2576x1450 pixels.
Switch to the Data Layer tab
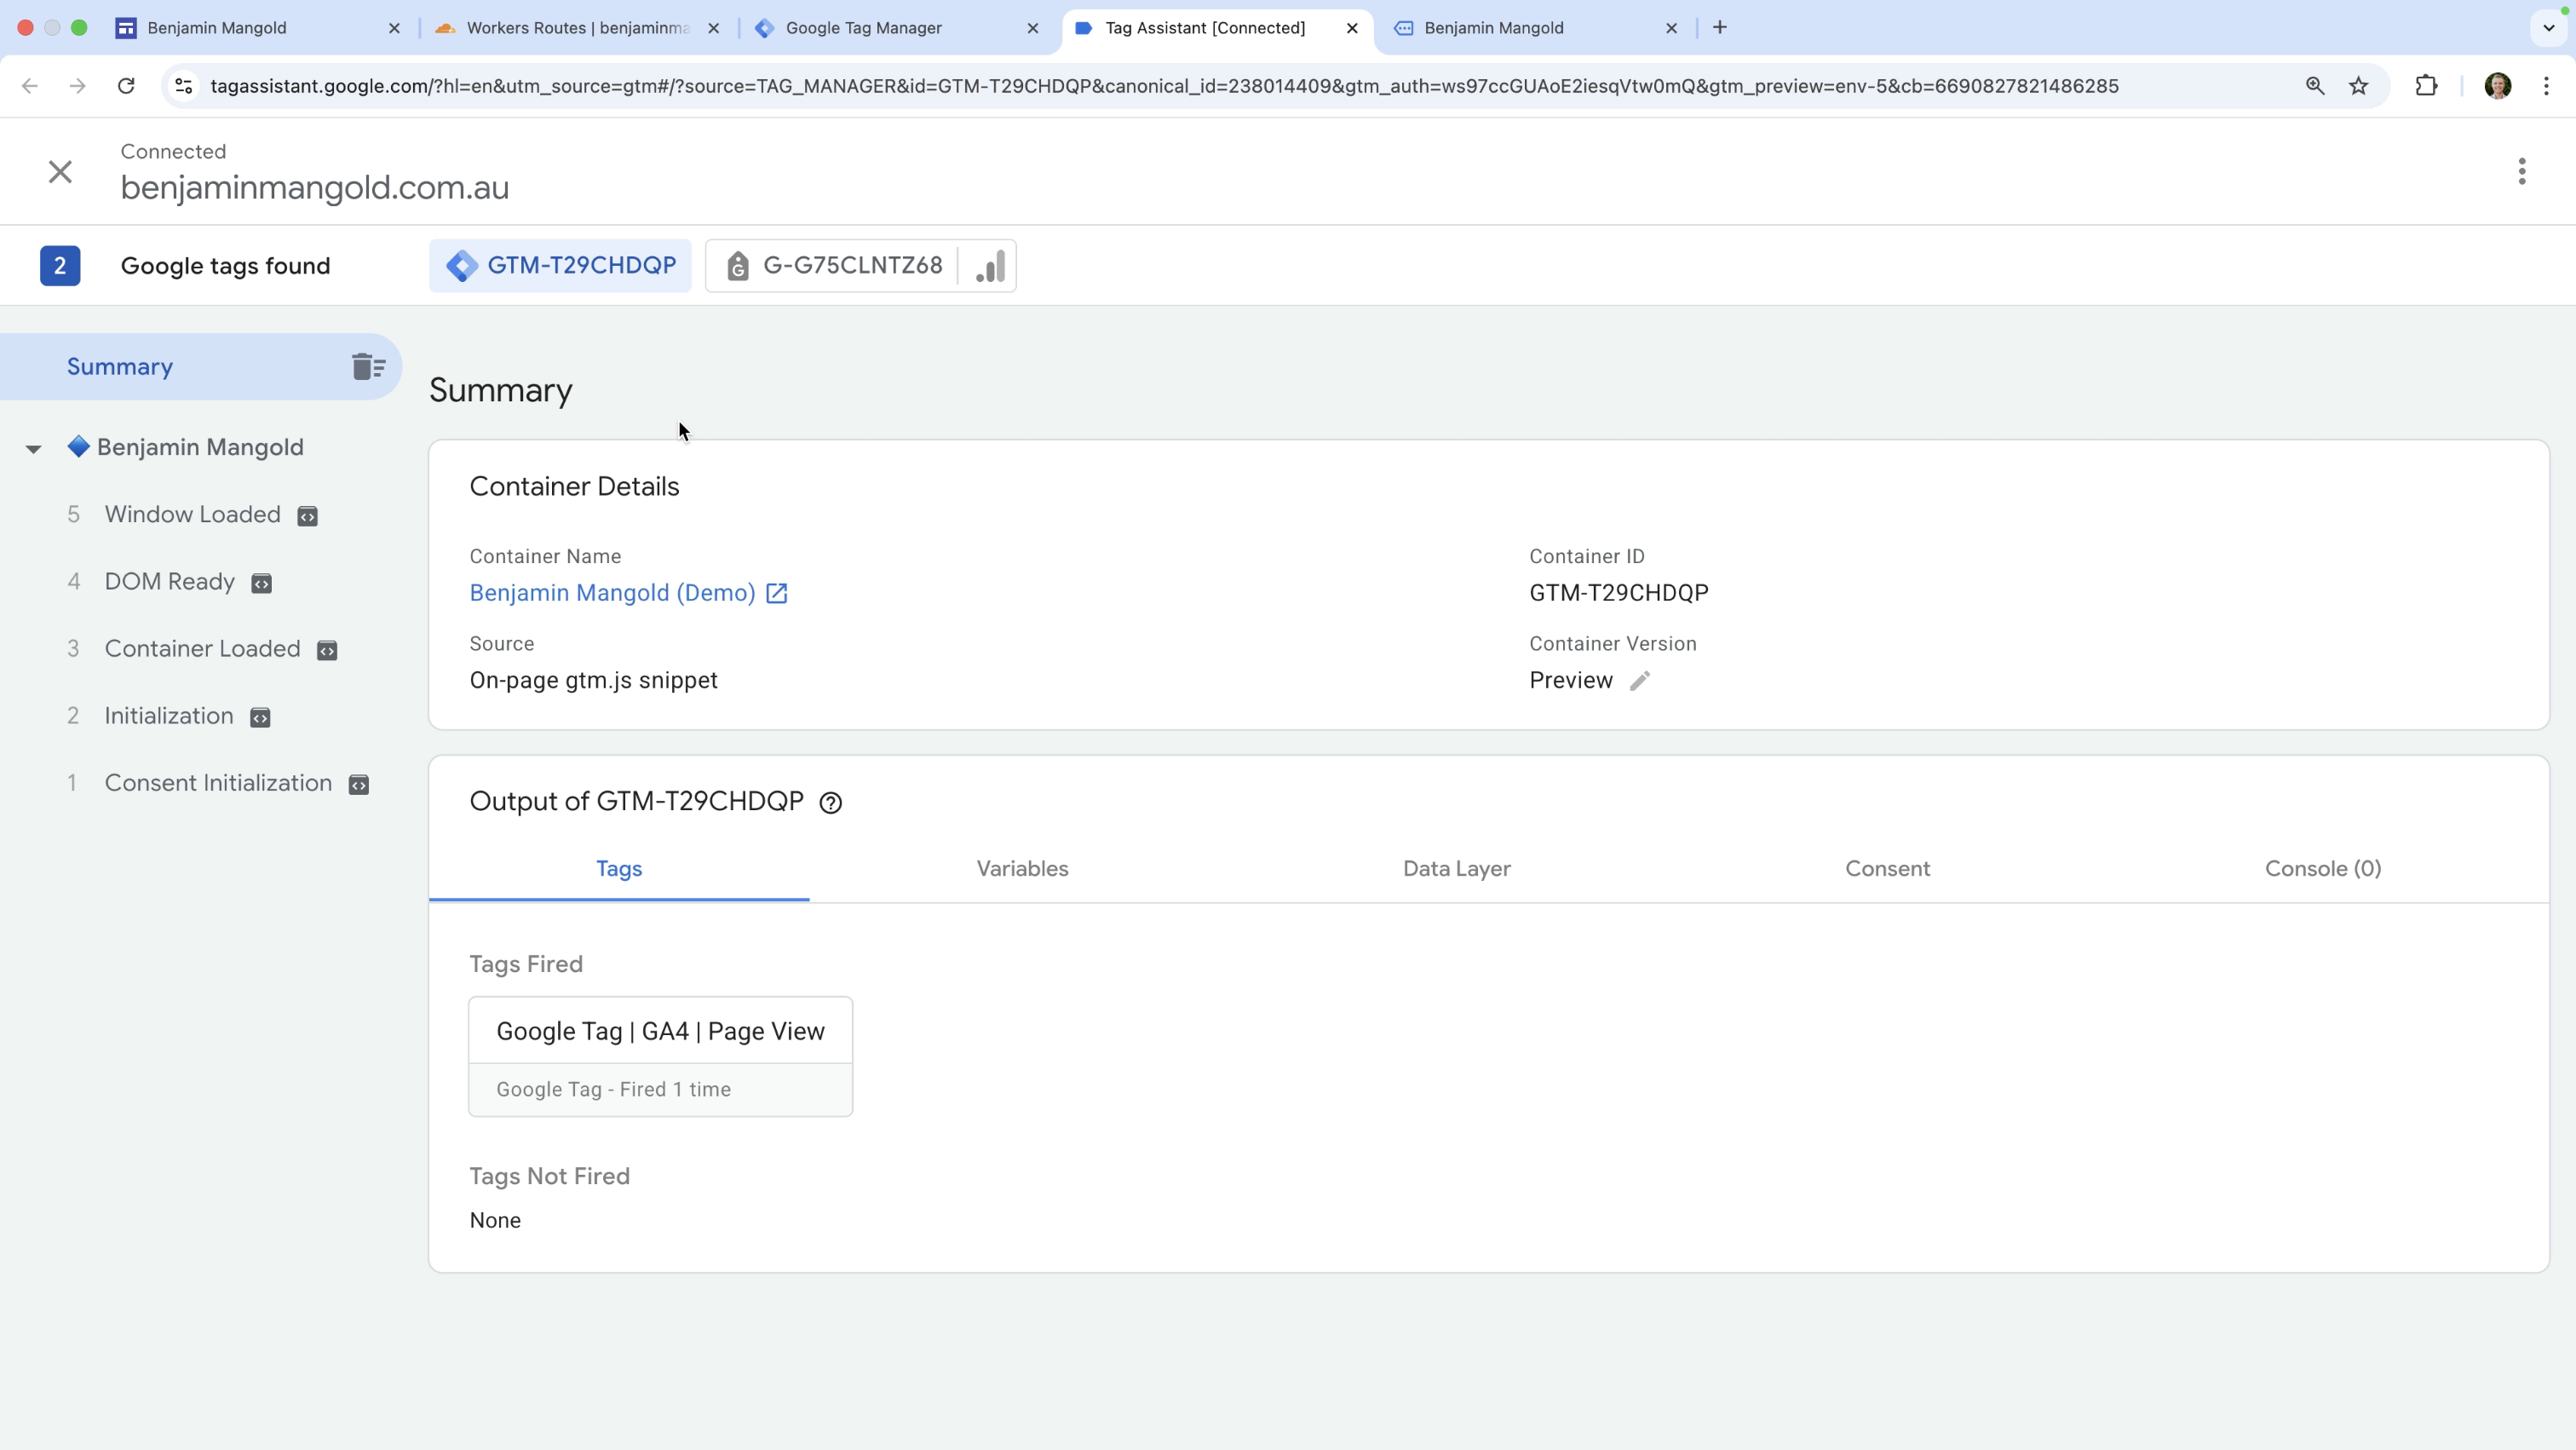coord(1456,869)
